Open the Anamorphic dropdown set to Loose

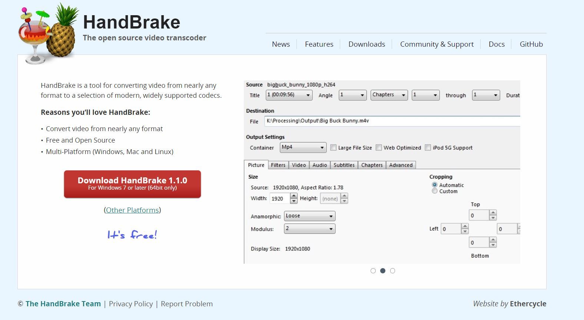tap(310, 216)
